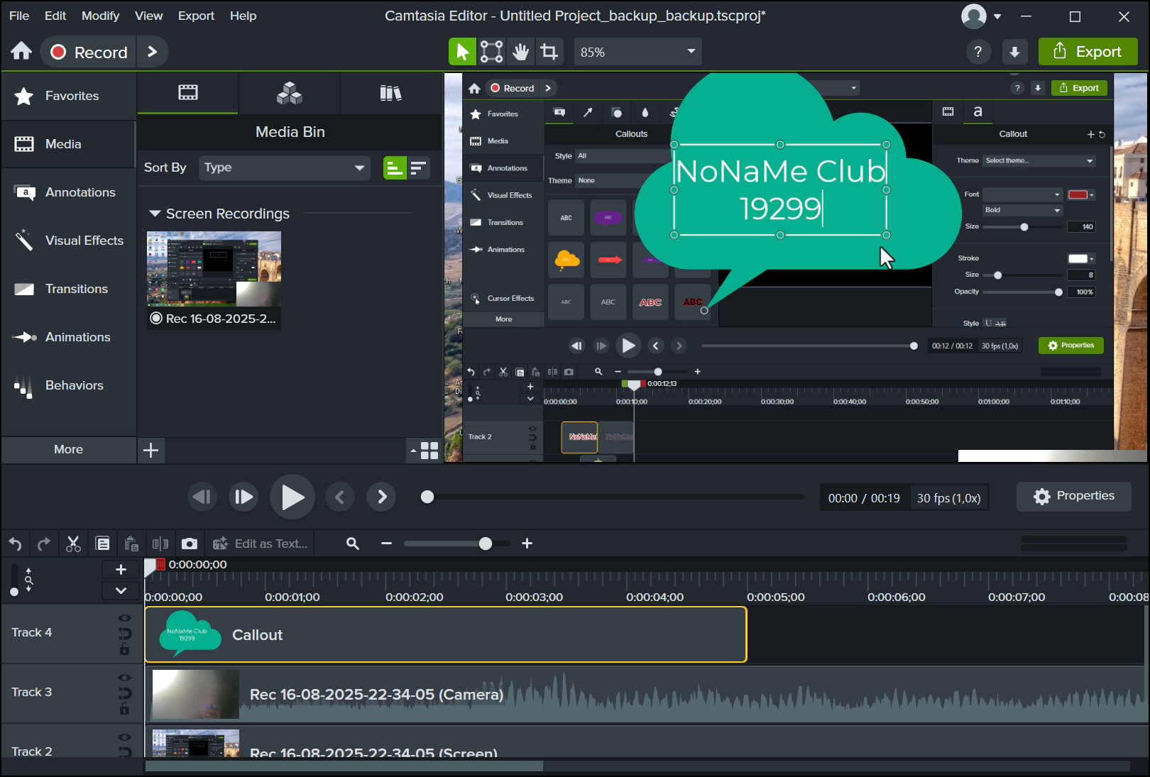Open the File menu
The width and height of the screenshot is (1150, 777).
click(x=19, y=16)
